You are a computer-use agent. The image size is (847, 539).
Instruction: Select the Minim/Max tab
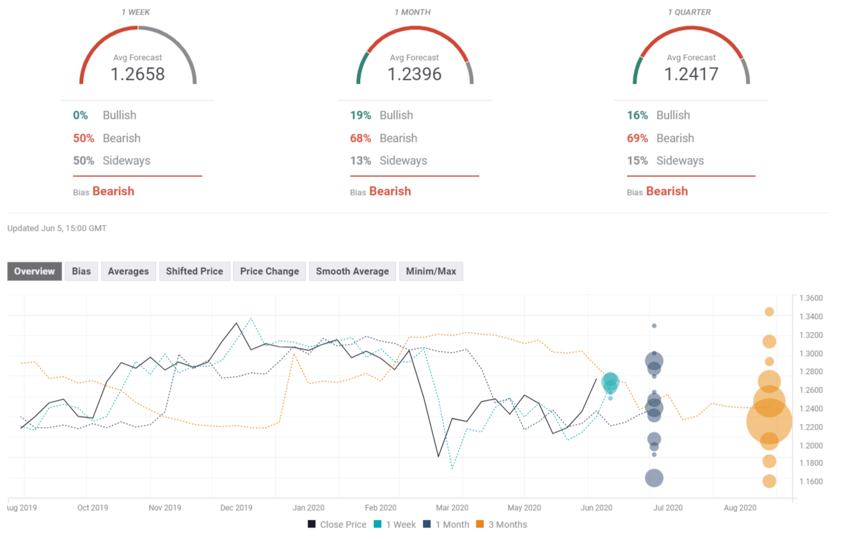pos(431,271)
